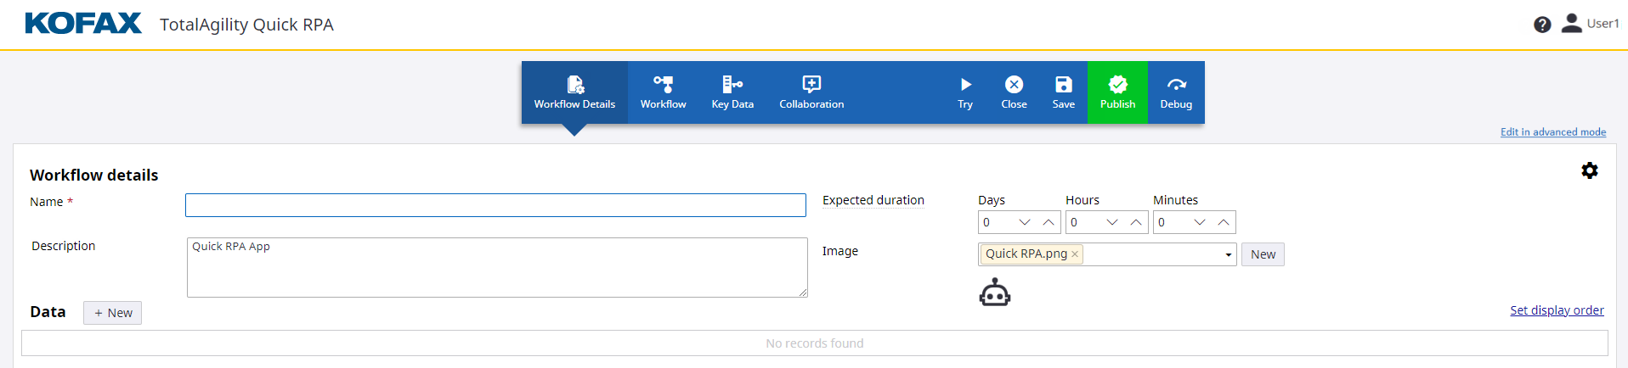1628x368 pixels.
Task: Open the settings gear in Workflow details
Action: (1590, 170)
